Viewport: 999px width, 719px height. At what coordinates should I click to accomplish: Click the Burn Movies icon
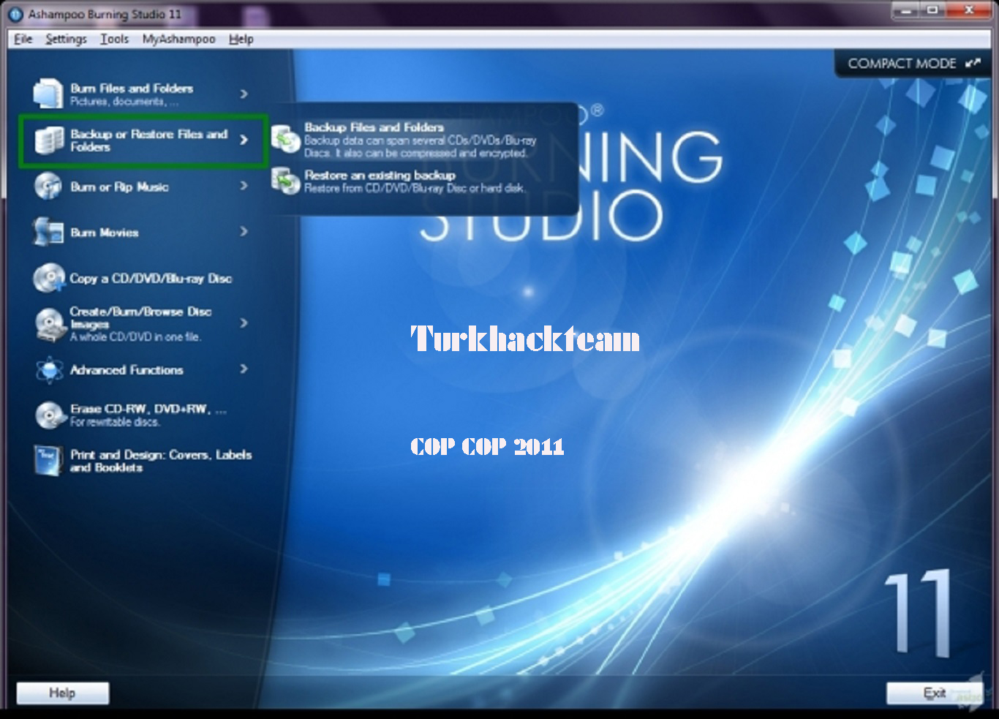(x=48, y=231)
